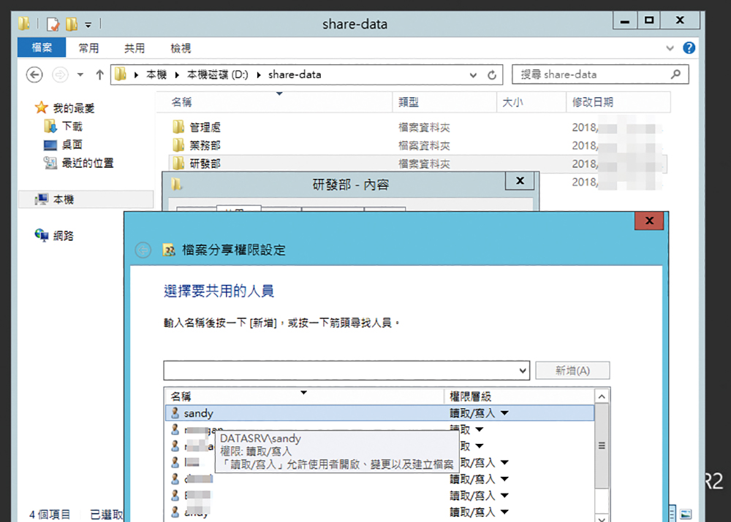
Task: Click the user list scrollbar thumb
Action: [602, 446]
